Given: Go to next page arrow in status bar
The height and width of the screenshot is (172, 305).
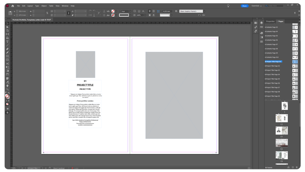Looking at the screenshot, I should pos(43,168).
